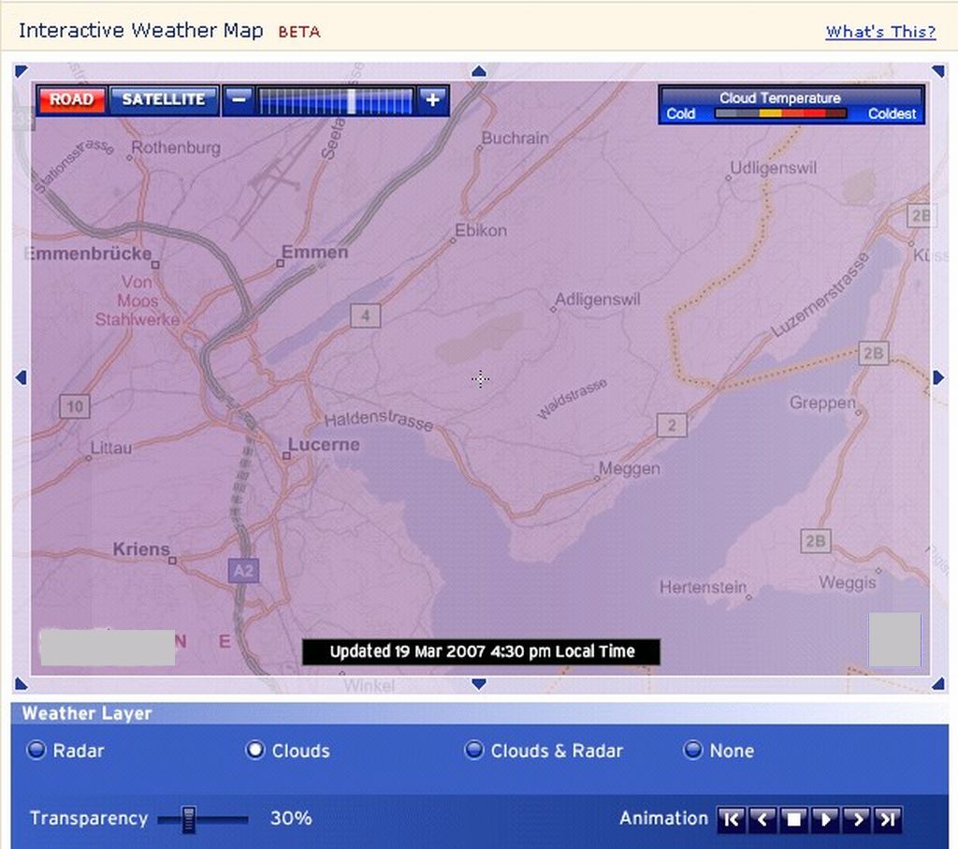Pan map south with bottom arrow

point(479,684)
